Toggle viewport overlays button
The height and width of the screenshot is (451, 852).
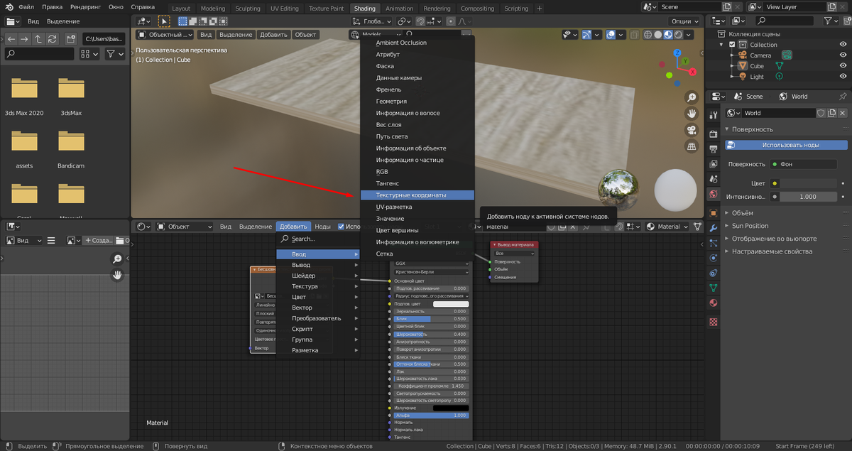[x=611, y=34]
